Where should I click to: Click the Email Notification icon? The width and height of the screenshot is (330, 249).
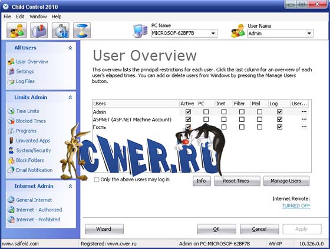pyautogui.click(x=11, y=170)
